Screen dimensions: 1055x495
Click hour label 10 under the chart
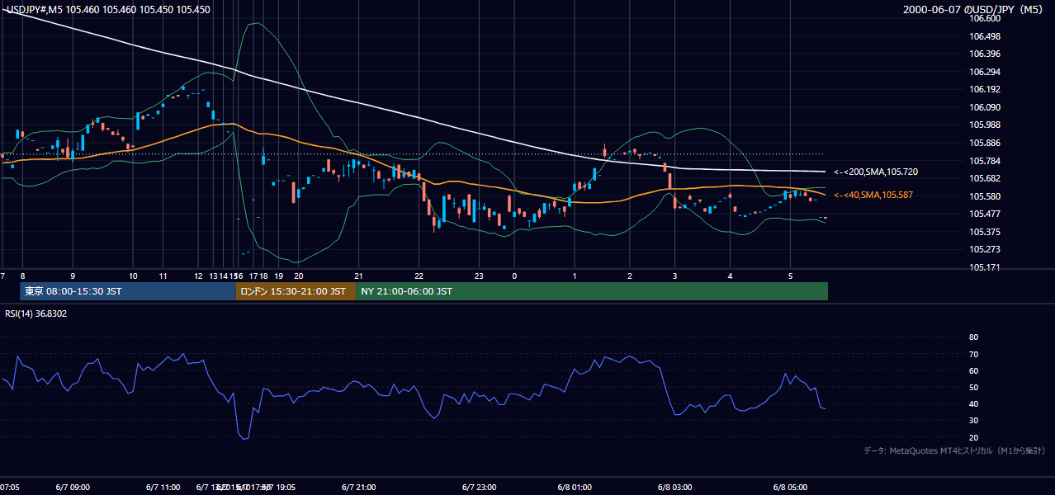click(133, 276)
